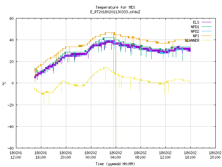Click x-axis tick label 180201 12:00
The image size is (222, 167).
[16, 155]
